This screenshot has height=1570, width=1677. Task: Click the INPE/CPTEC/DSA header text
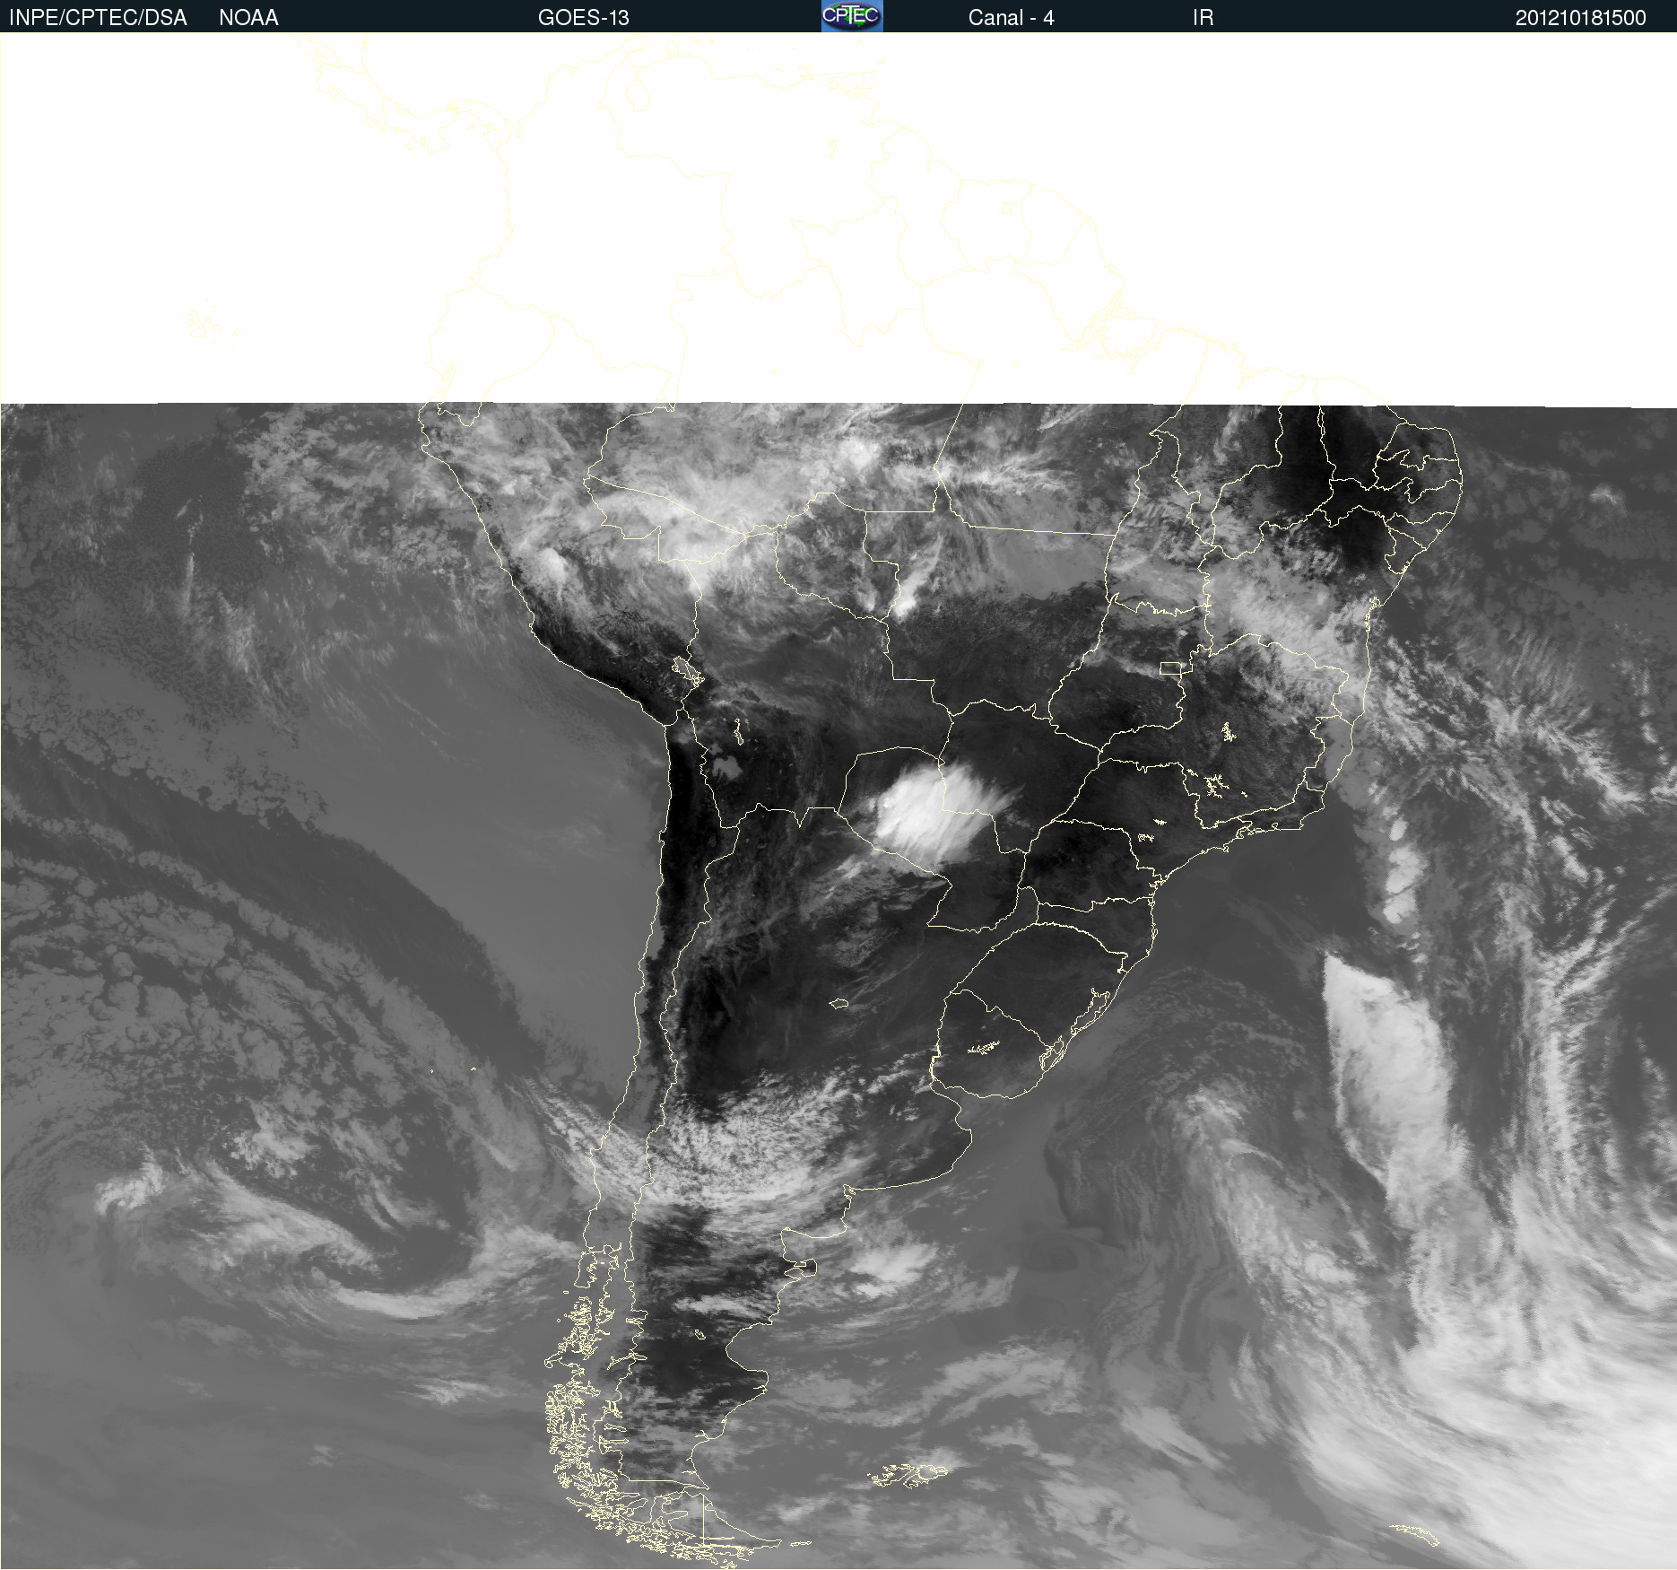point(98,18)
